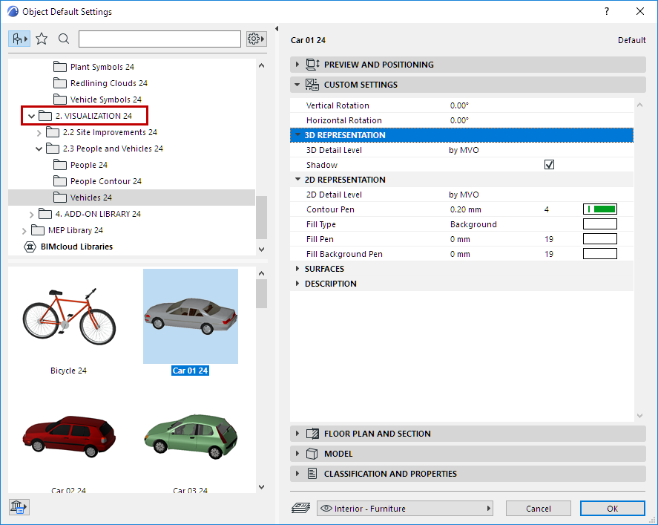This screenshot has width=658, height=525.
Task: Open the favorites star icon
Action: tap(42, 39)
